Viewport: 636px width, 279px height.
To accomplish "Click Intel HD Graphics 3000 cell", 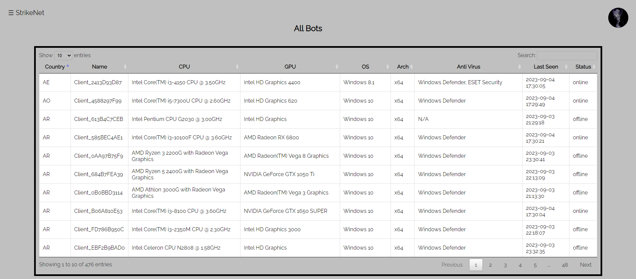I will point(290,230).
